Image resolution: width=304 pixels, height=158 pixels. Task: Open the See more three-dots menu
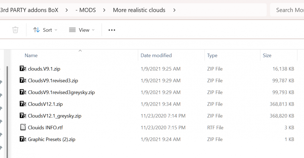[x=112, y=30]
